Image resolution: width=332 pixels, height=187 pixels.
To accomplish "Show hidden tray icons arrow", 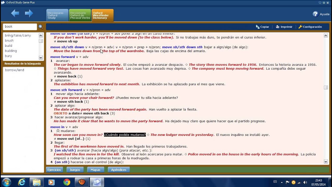I will click(282, 182).
